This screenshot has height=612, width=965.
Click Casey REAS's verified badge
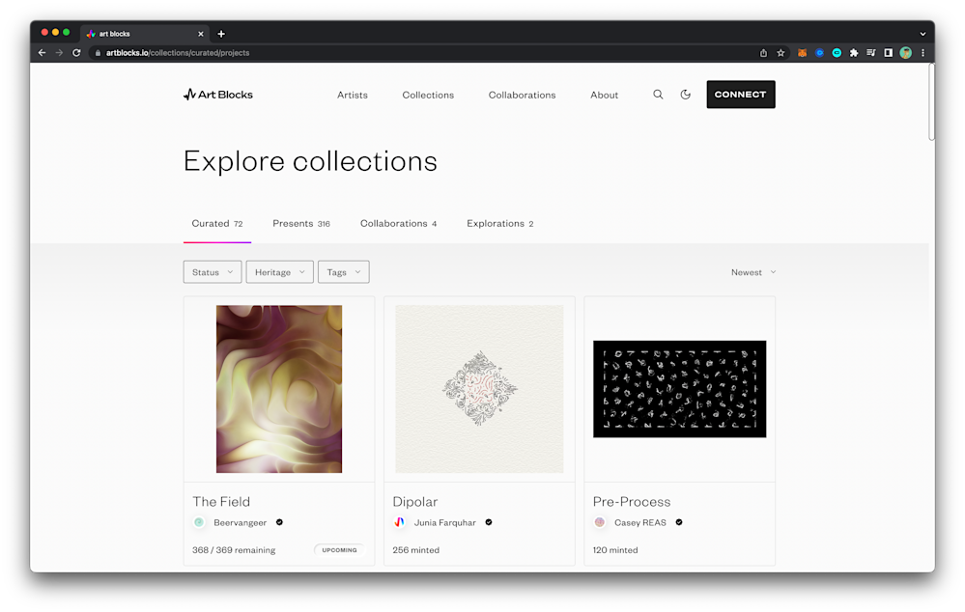[679, 522]
